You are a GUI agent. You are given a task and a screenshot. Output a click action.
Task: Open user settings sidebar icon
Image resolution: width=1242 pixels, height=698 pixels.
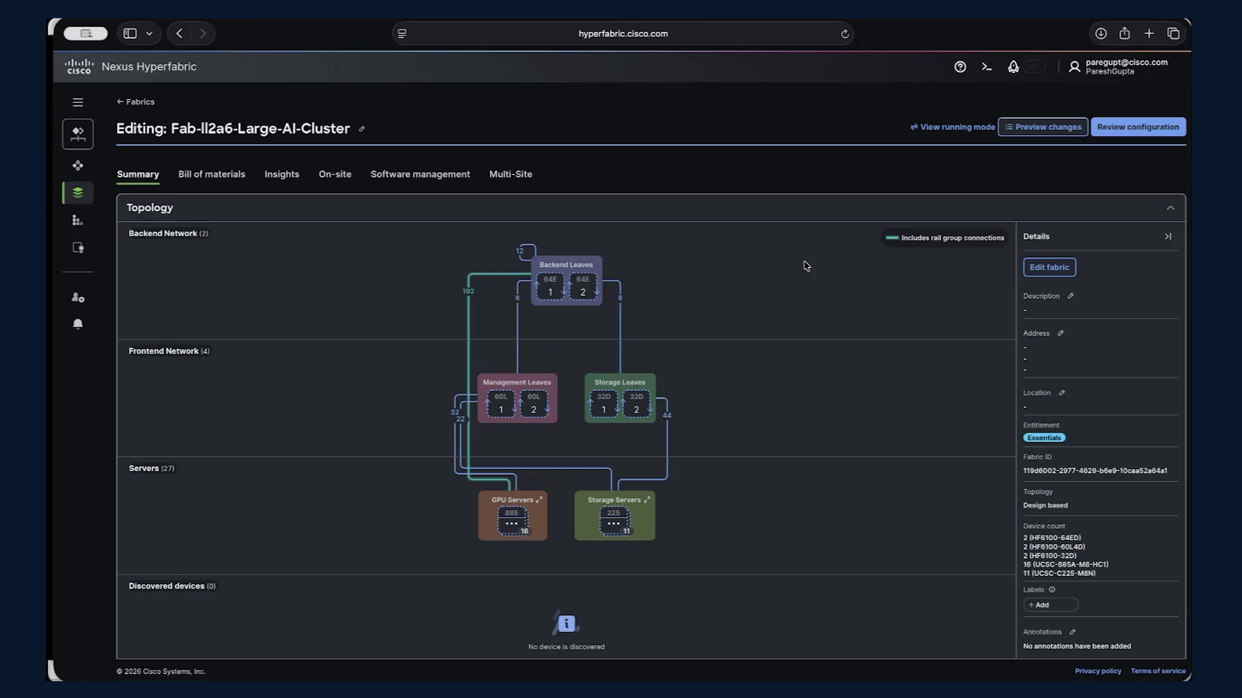coord(78,297)
